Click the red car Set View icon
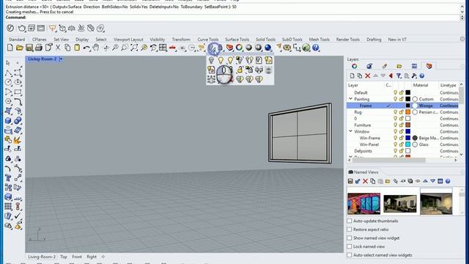The height and width of the screenshot is (264, 469). point(173,48)
